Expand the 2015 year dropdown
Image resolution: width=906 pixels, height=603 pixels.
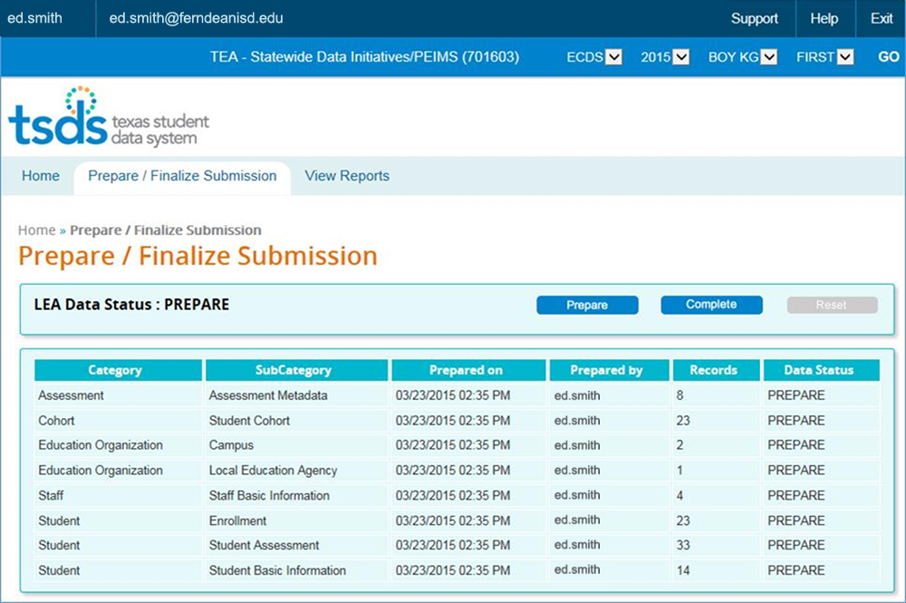pyautogui.click(x=681, y=57)
